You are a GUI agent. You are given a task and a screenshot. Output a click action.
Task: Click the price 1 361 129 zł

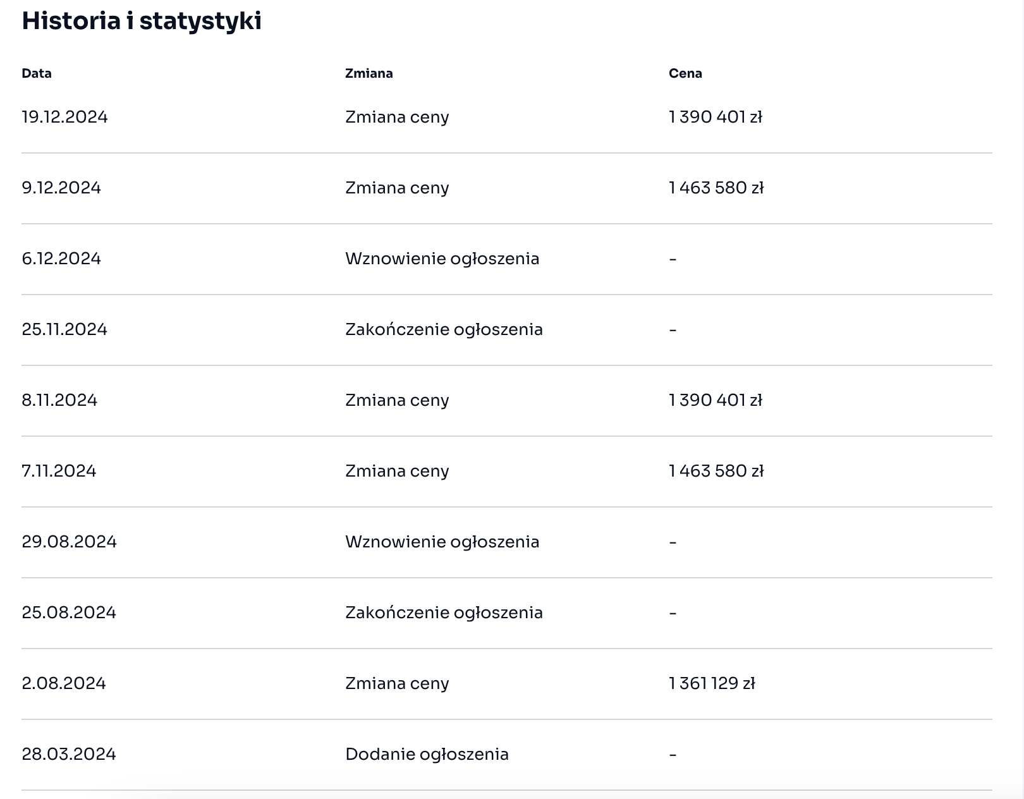coord(712,683)
